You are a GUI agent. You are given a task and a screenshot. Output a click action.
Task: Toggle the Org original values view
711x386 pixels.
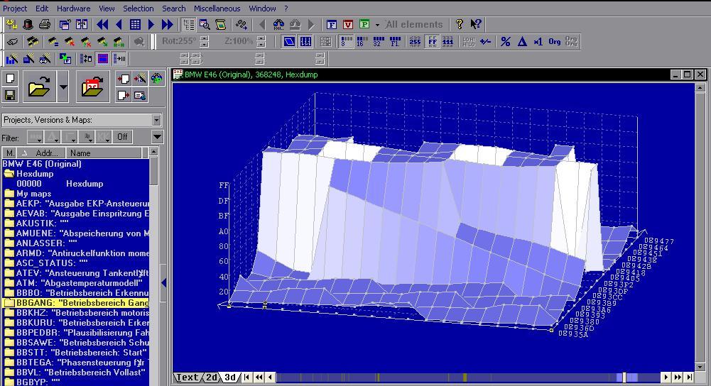point(555,41)
